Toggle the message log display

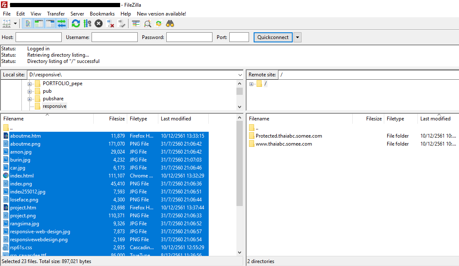pos(27,23)
